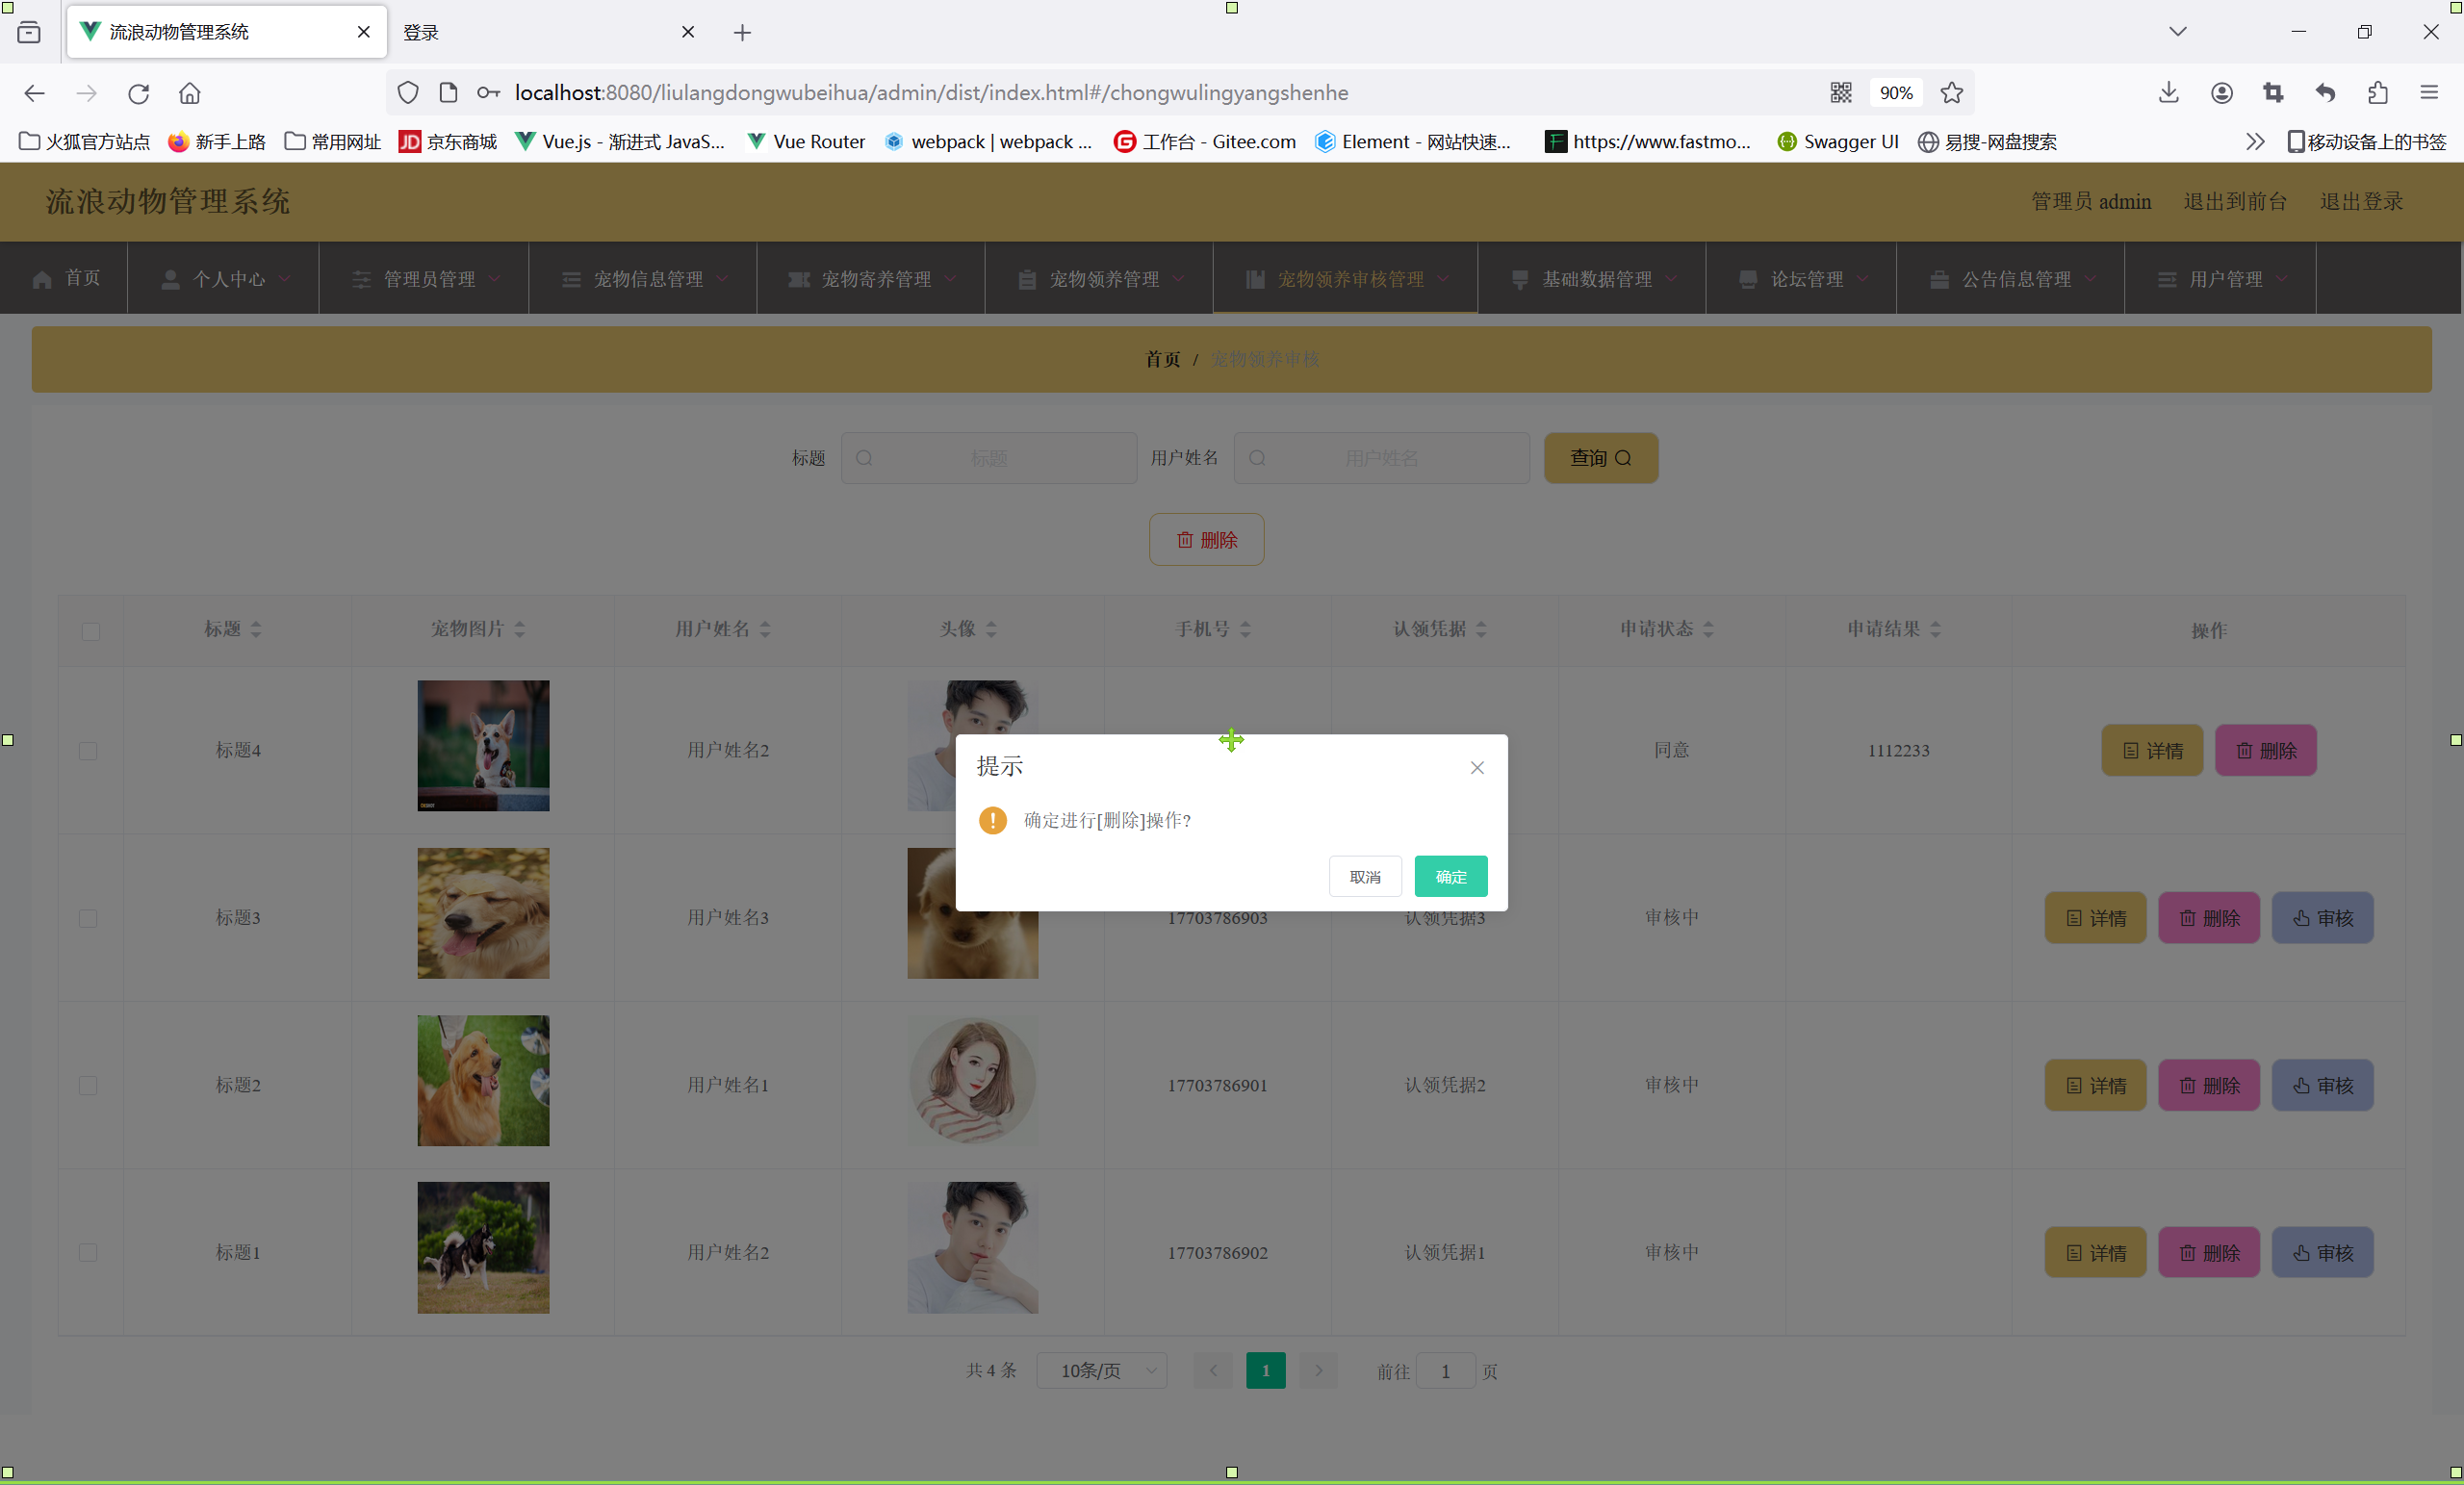The image size is (2464, 1485).
Task: Expand the 宠物信息管理 menu
Action: (647, 279)
